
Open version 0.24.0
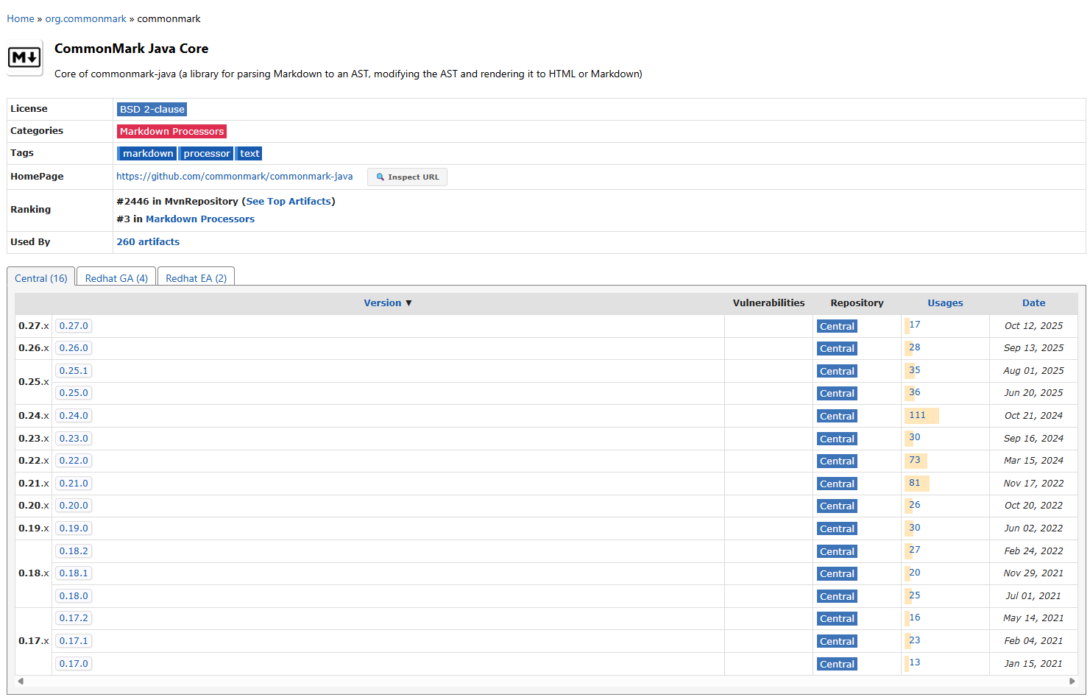point(74,415)
